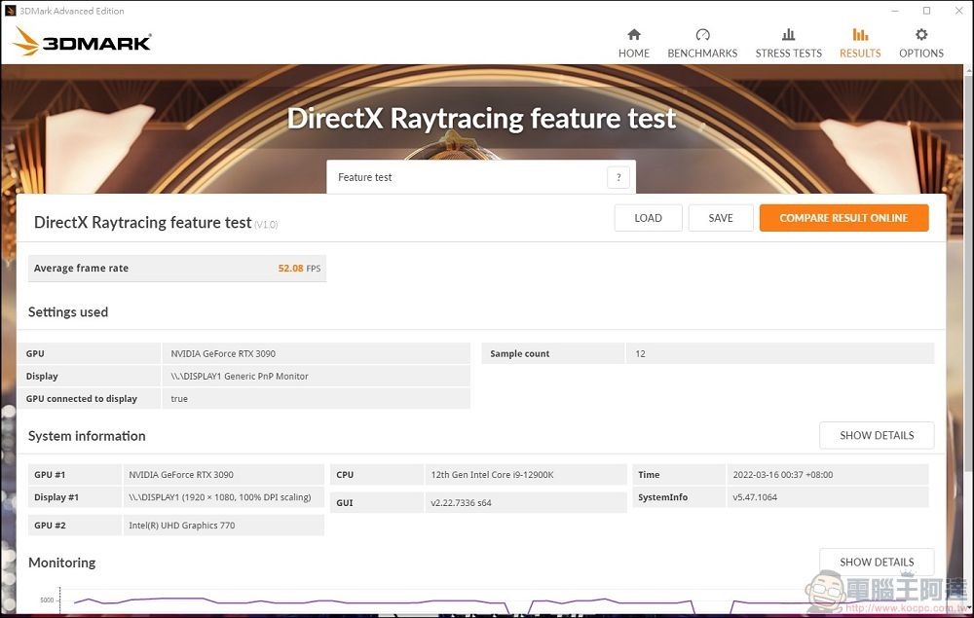Close the 3DMark window
The image size is (974, 618).
coord(957,11)
